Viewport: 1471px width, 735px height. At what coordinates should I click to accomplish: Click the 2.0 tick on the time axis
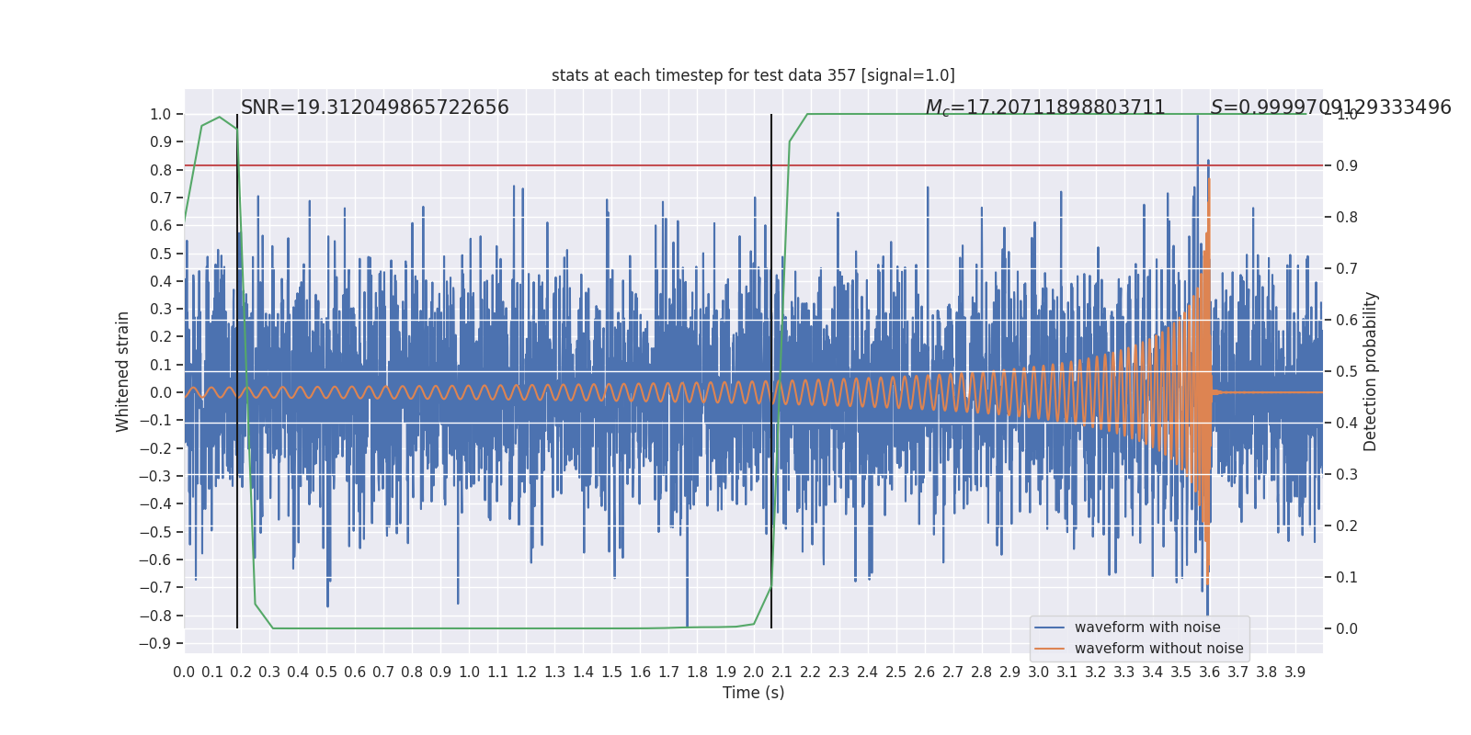[754, 673]
